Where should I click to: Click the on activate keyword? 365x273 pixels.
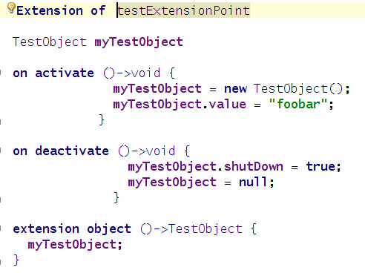(53, 73)
